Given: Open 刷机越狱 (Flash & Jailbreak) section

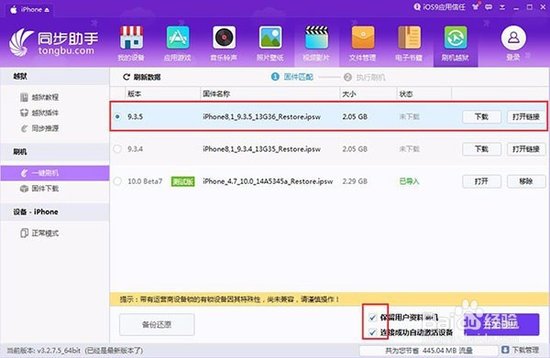Looking at the screenshot, I should coord(456,44).
